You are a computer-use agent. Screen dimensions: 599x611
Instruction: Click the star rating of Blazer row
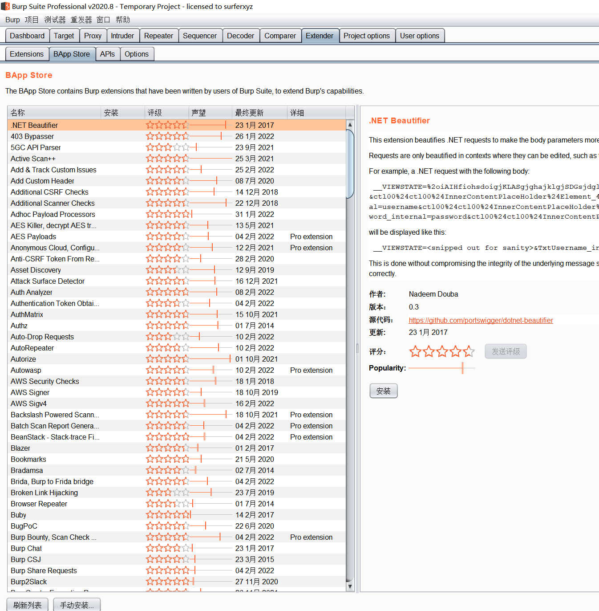[168, 448]
